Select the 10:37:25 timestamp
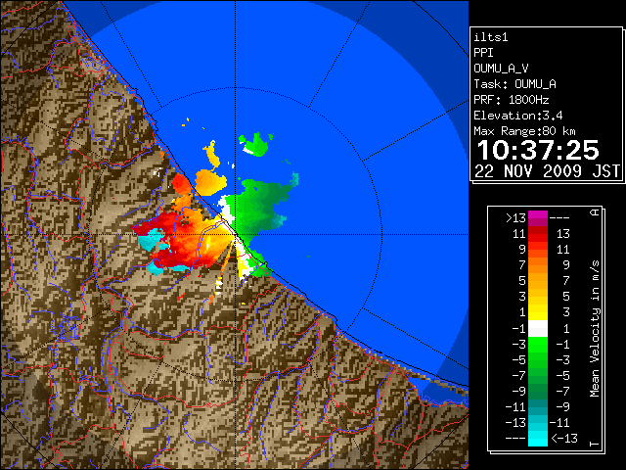 pos(538,150)
